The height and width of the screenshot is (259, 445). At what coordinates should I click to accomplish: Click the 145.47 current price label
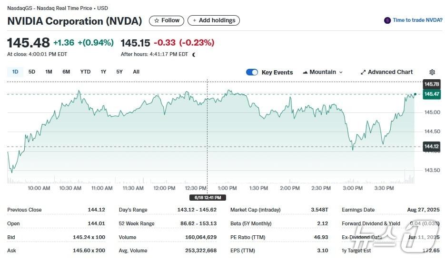[432, 94]
